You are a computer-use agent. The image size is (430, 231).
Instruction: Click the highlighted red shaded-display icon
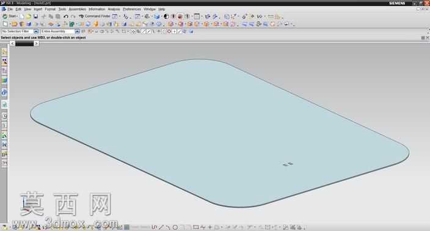[180, 16]
